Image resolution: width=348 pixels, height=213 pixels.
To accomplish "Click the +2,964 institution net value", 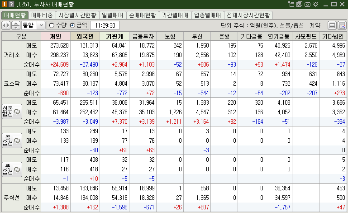I will click(119, 65).
